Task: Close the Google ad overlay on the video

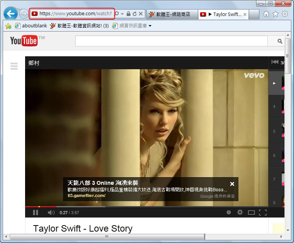Action: (232, 184)
